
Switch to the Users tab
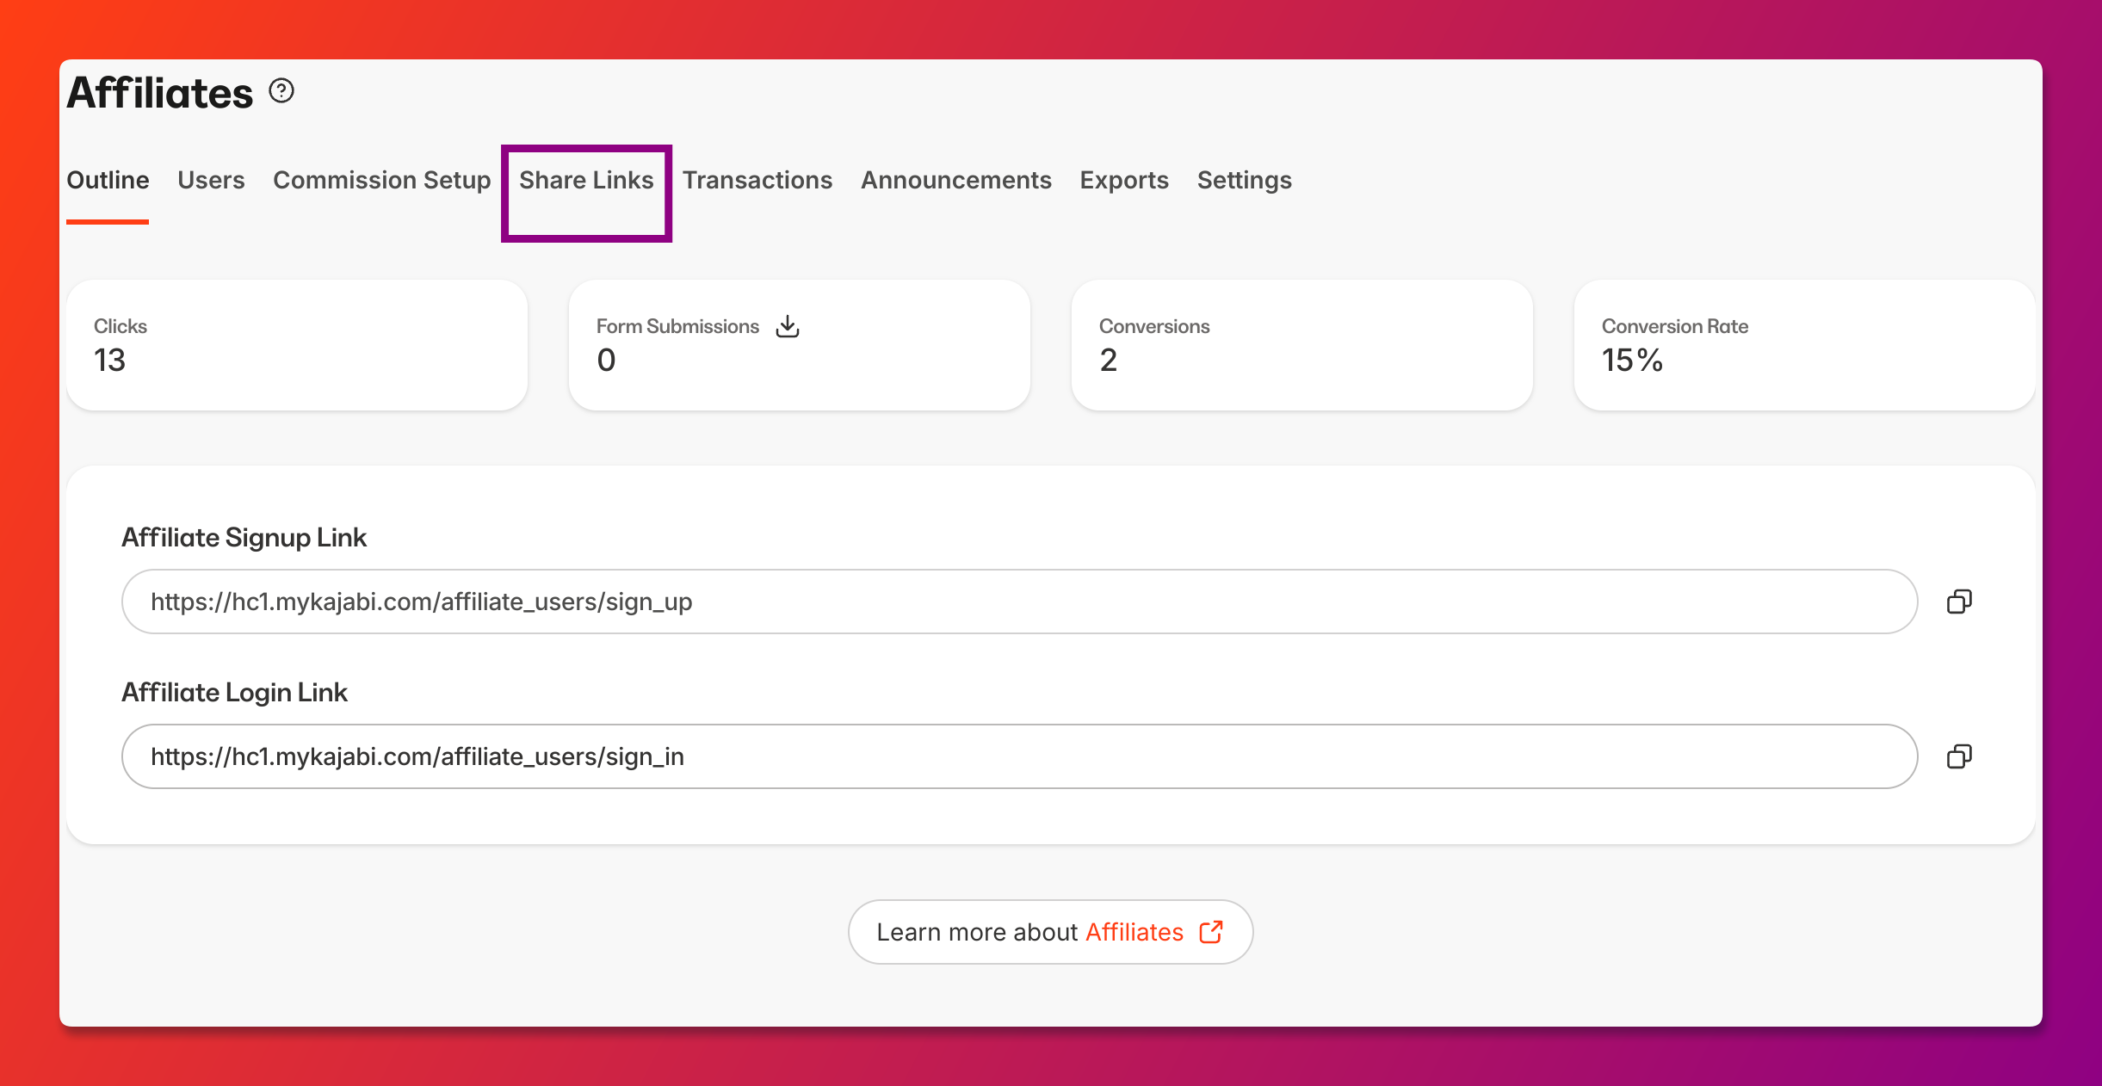pos(211,180)
